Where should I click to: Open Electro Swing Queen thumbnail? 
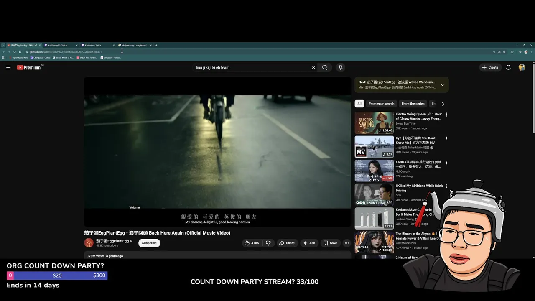(x=374, y=122)
